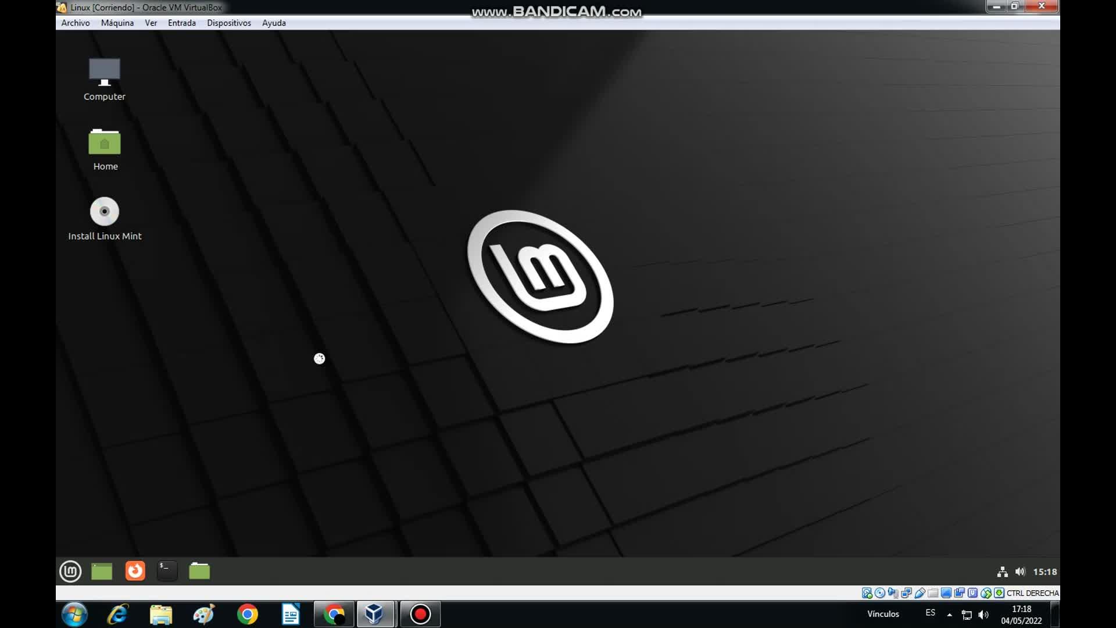This screenshot has height=628, width=1116.
Task: Select the Install Linux Mint desktop icon
Action: point(105,219)
